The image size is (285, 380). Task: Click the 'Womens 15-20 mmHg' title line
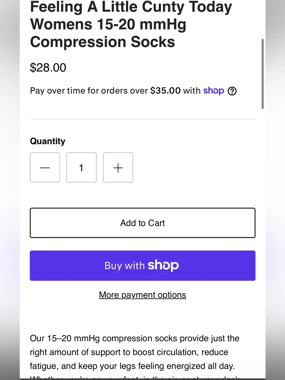click(108, 24)
